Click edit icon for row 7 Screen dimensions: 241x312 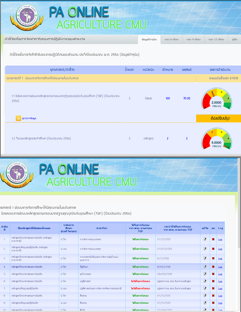[x=205, y=288]
